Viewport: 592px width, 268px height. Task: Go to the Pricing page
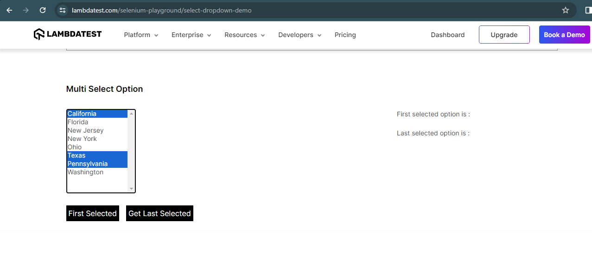click(345, 35)
